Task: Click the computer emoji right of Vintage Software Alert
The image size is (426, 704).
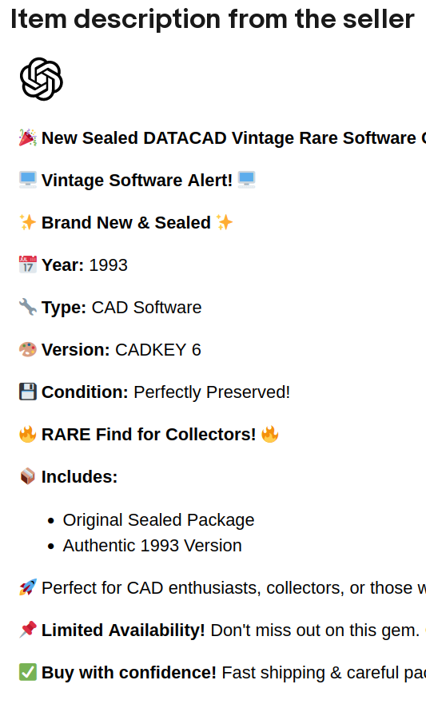Action: (x=247, y=180)
